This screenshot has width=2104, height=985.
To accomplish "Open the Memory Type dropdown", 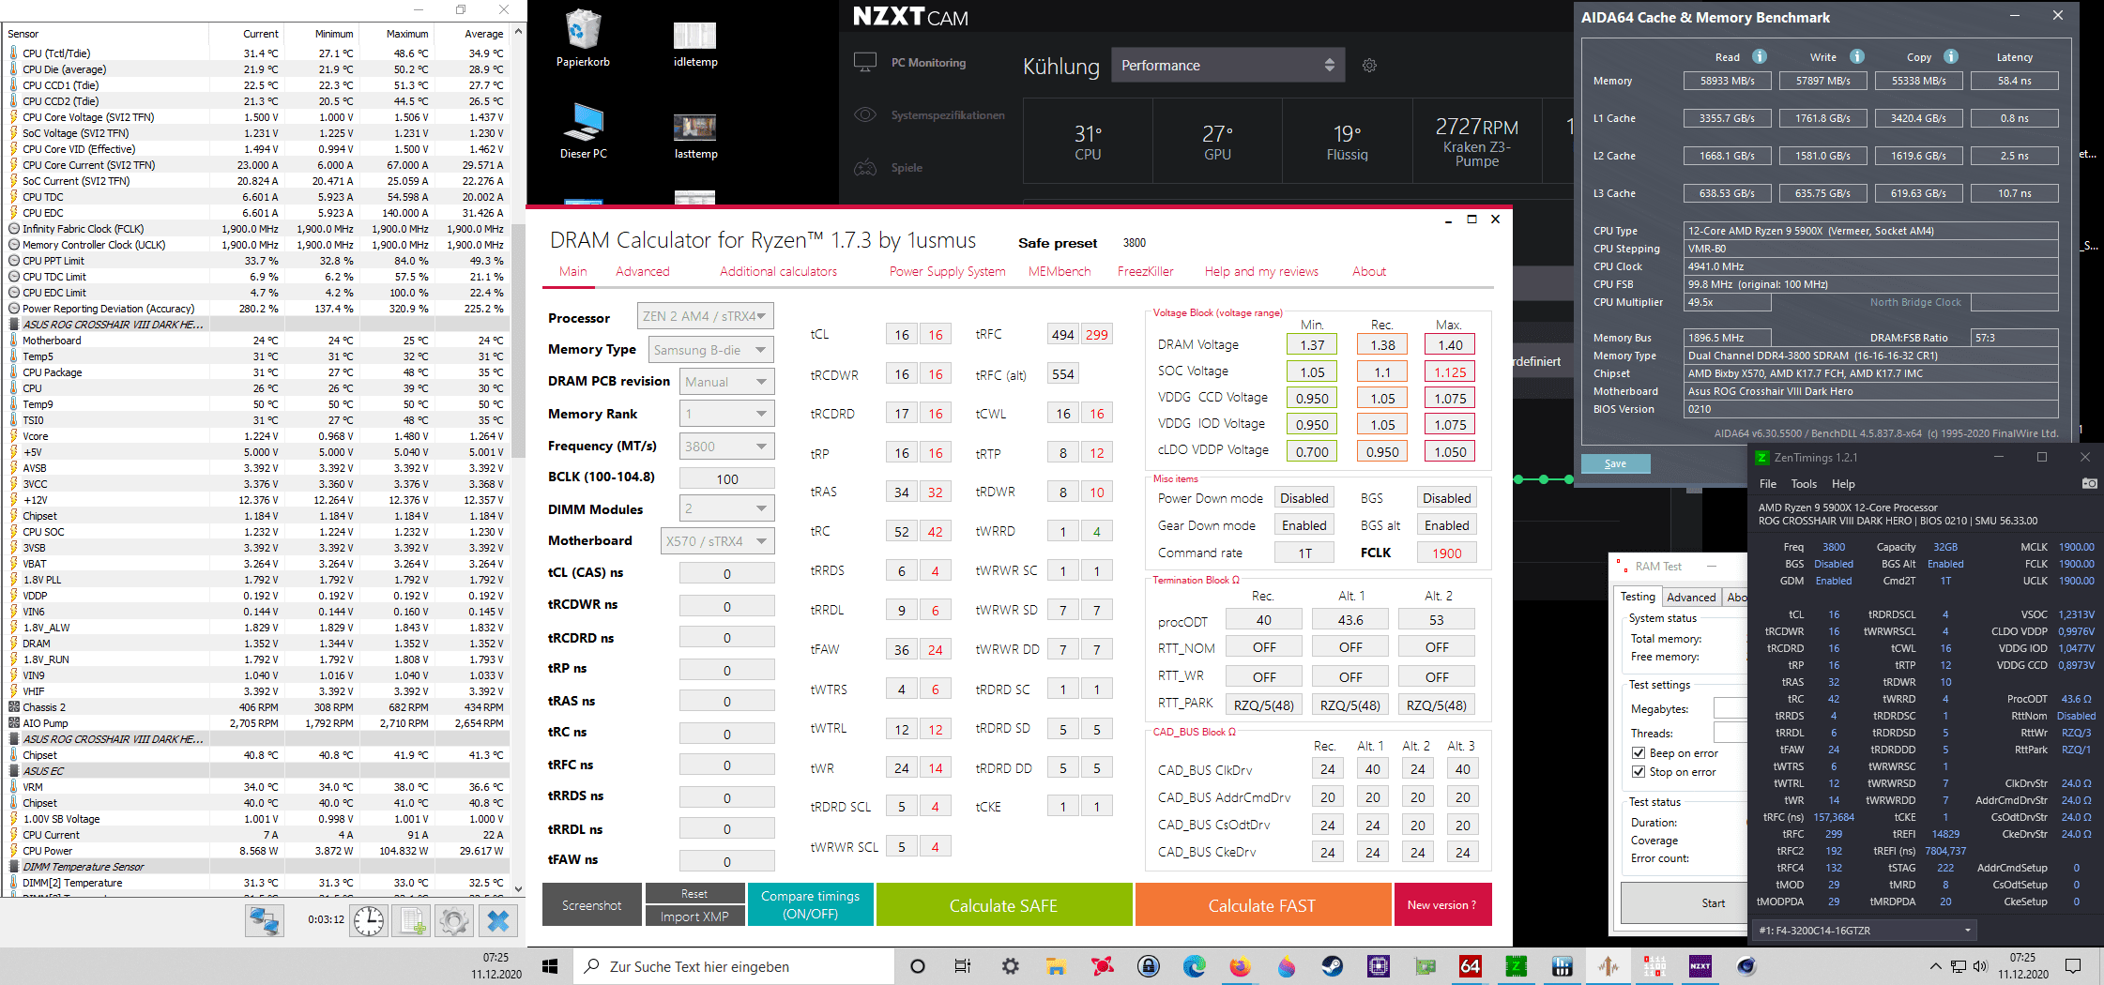I will click(711, 350).
